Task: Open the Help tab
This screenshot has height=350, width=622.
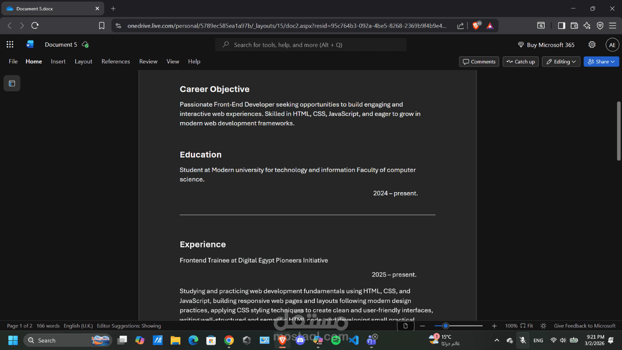Action: pos(194,61)
